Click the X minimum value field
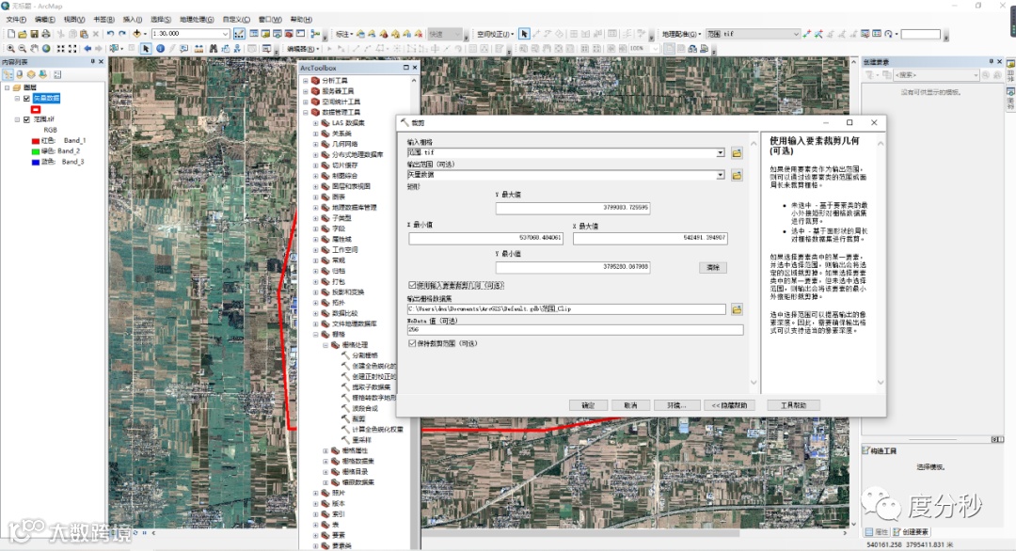The image size is (1016, 551). click(486, 238)
